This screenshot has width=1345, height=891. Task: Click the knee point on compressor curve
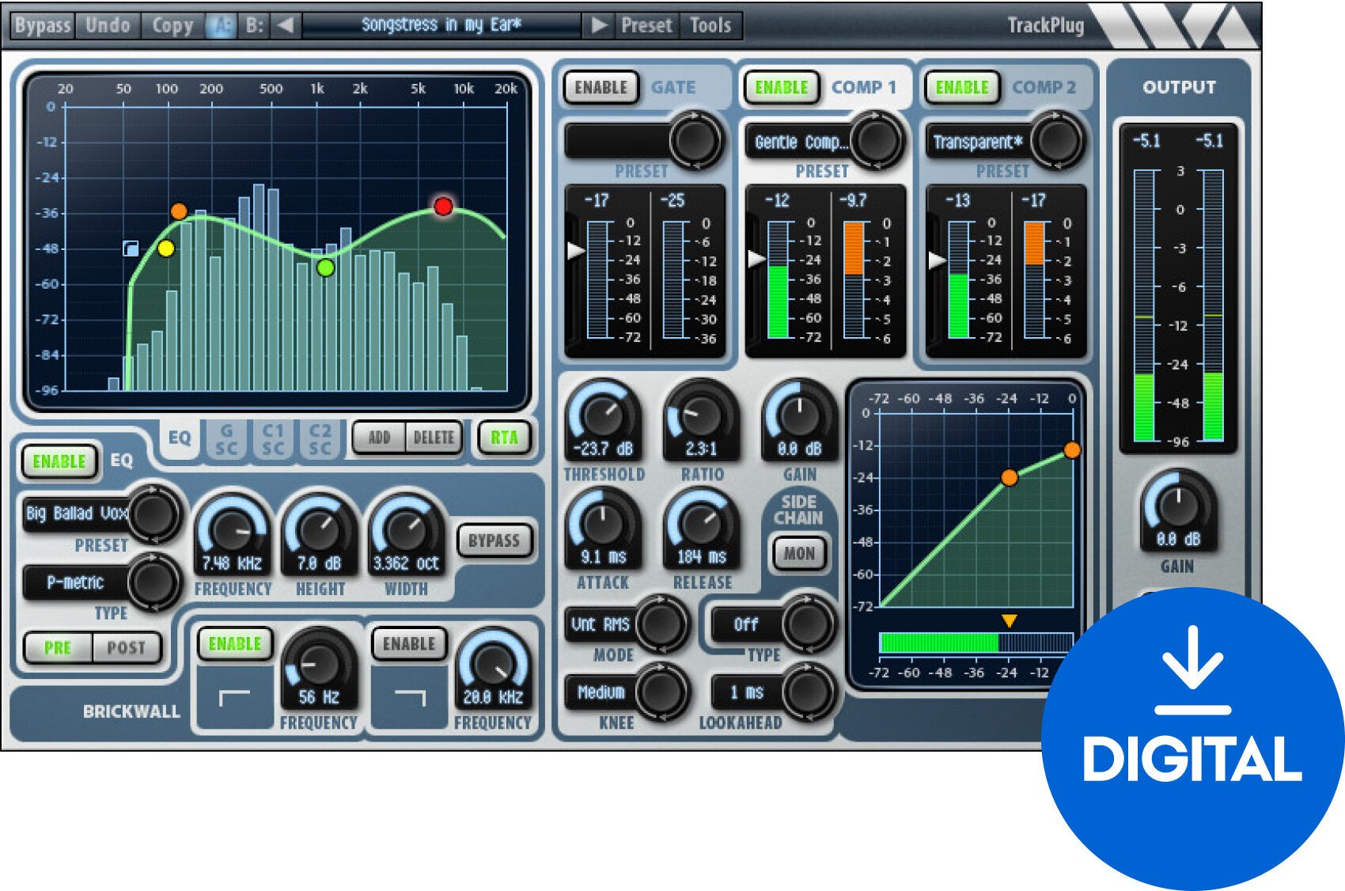click(1009, 477)
